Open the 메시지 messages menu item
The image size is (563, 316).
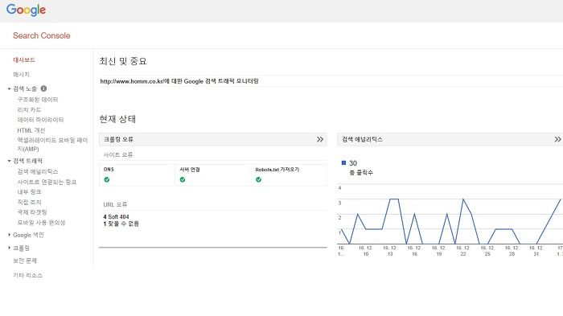click(21, 74)
